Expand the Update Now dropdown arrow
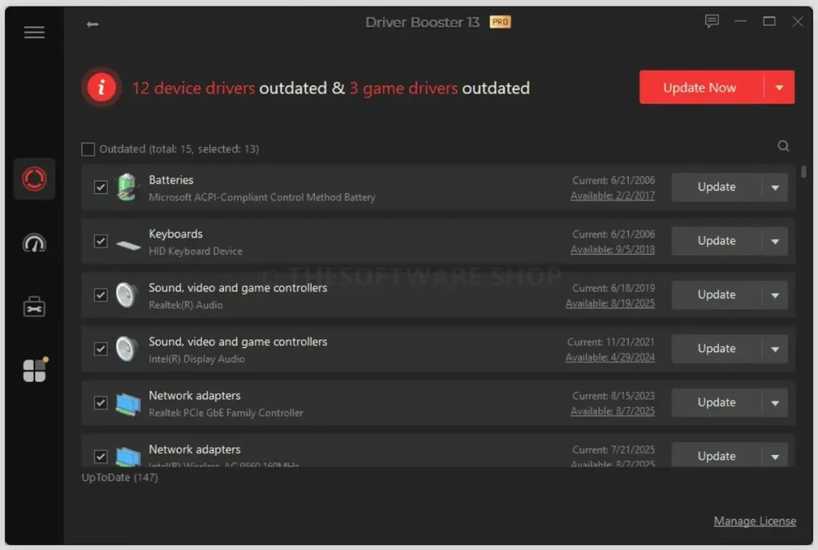This screenshot has width=818, height=550. (780, 88)
